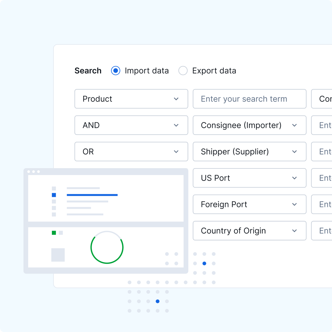Open the AND operator dropdown
The image size is (332, 332).
(131, 125)
